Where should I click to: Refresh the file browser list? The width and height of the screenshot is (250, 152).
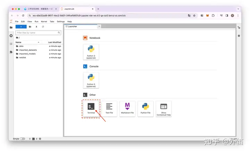(x=43, y=27)
